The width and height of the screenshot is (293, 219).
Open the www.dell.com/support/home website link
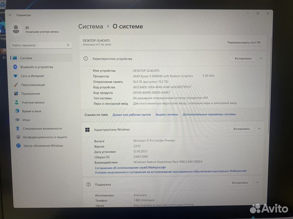coord(175,204)
